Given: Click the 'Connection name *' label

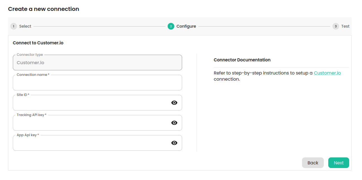Looking at the screenshot, I should click(33, 75).
